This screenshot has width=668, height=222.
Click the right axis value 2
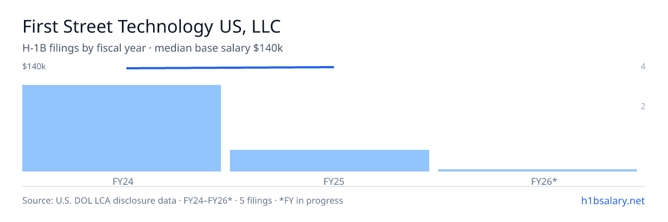pos(643,107)
